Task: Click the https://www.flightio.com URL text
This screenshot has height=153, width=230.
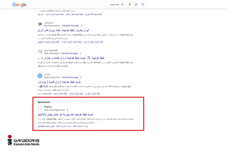Action: pos(54,110)
